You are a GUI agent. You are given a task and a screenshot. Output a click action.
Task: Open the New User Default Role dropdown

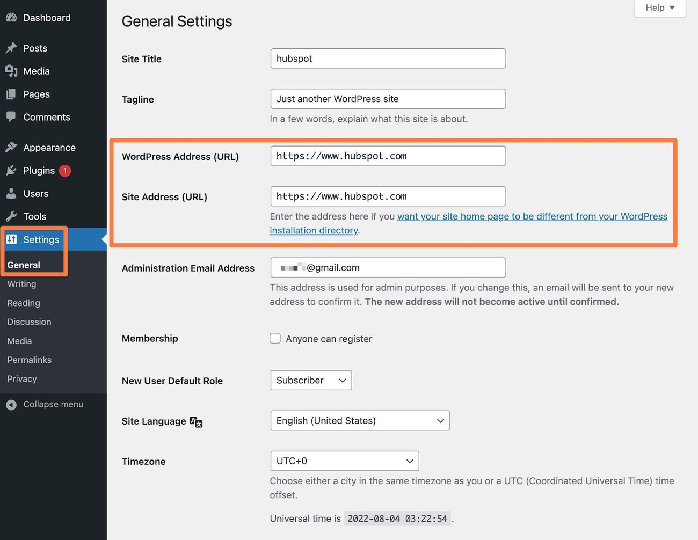tap(311, 380)
